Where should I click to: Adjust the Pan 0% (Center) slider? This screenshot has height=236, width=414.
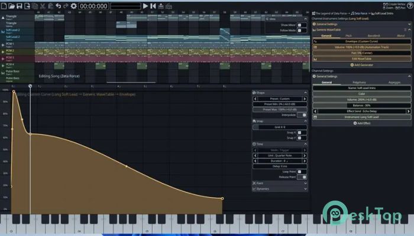tap(361, 53)
